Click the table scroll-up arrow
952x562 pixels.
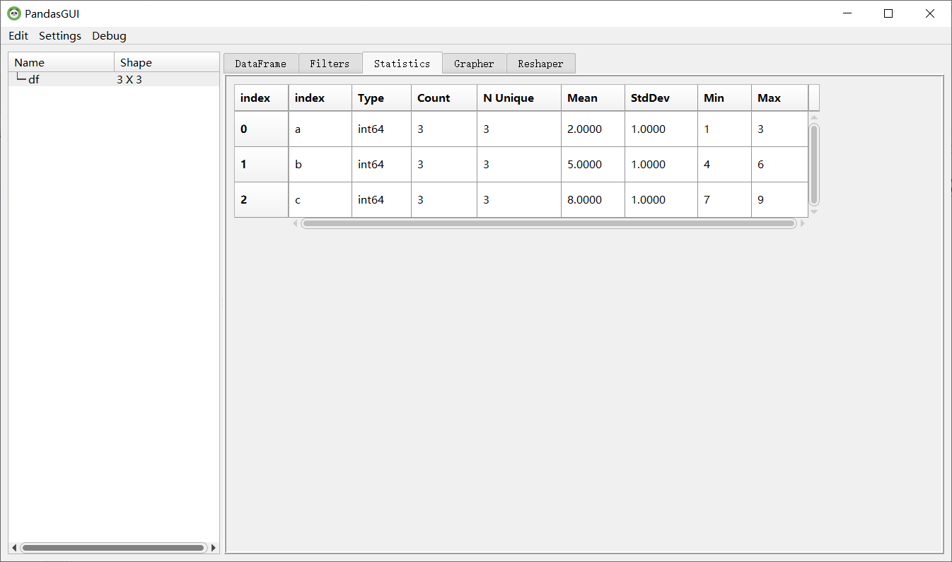point(814,117)
